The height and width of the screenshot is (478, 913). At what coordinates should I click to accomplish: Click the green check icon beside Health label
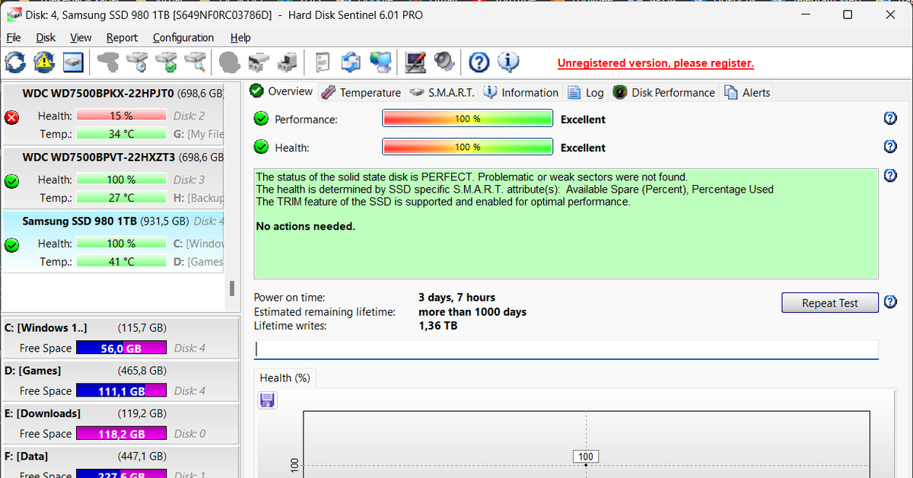pos(261,147)
